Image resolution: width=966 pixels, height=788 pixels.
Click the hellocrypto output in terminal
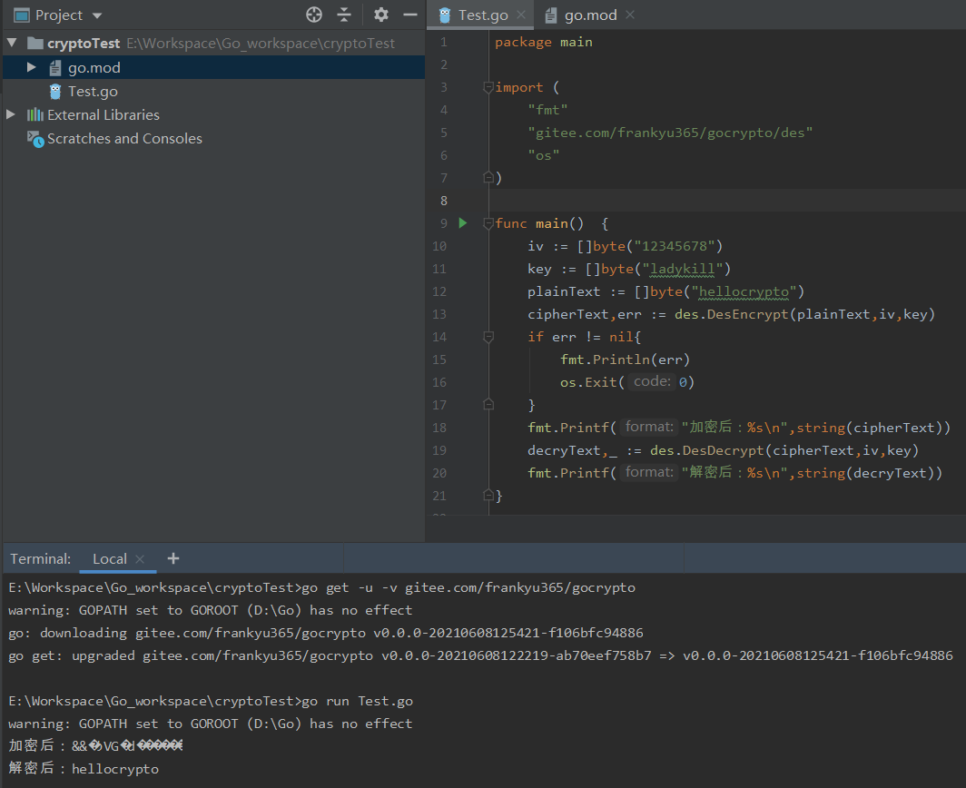pyautogui.click(x=115, y=769)
